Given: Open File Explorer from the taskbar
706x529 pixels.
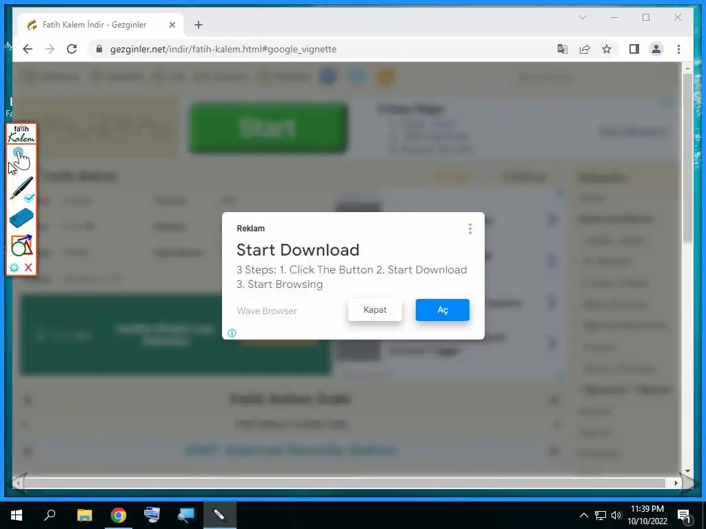Looking at the screenshot, I should click(84, 515).
